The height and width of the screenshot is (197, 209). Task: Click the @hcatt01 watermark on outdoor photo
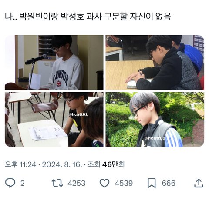click(x=155, y=138)
